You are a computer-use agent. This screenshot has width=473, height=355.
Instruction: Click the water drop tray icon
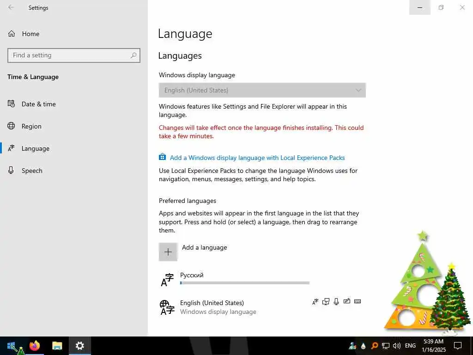point(363,346)
